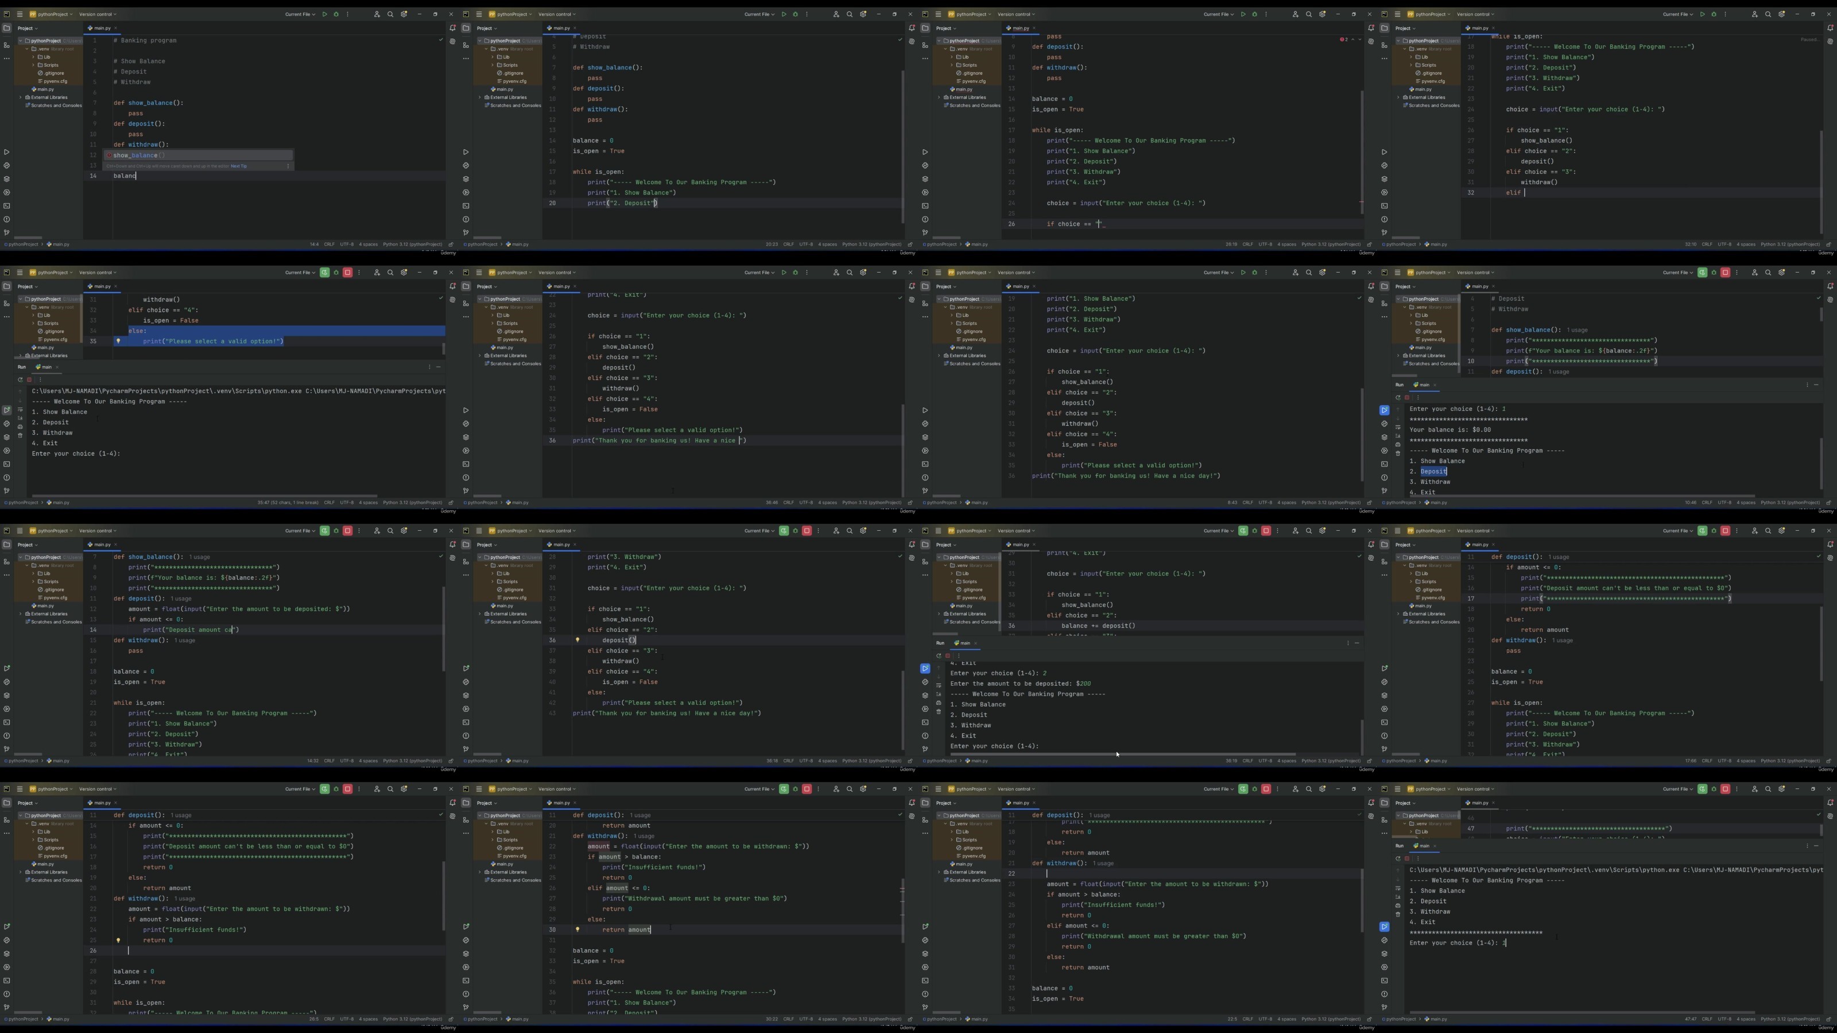Screen dimensions: 1837x1033
Task: Click CRLF line separator in caret 20:23 window
Action: click(x=788, y=244)
